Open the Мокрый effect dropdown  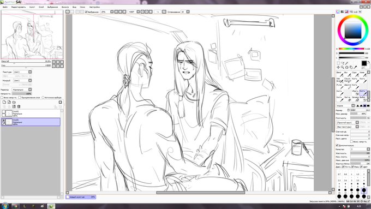coord(22,80)
